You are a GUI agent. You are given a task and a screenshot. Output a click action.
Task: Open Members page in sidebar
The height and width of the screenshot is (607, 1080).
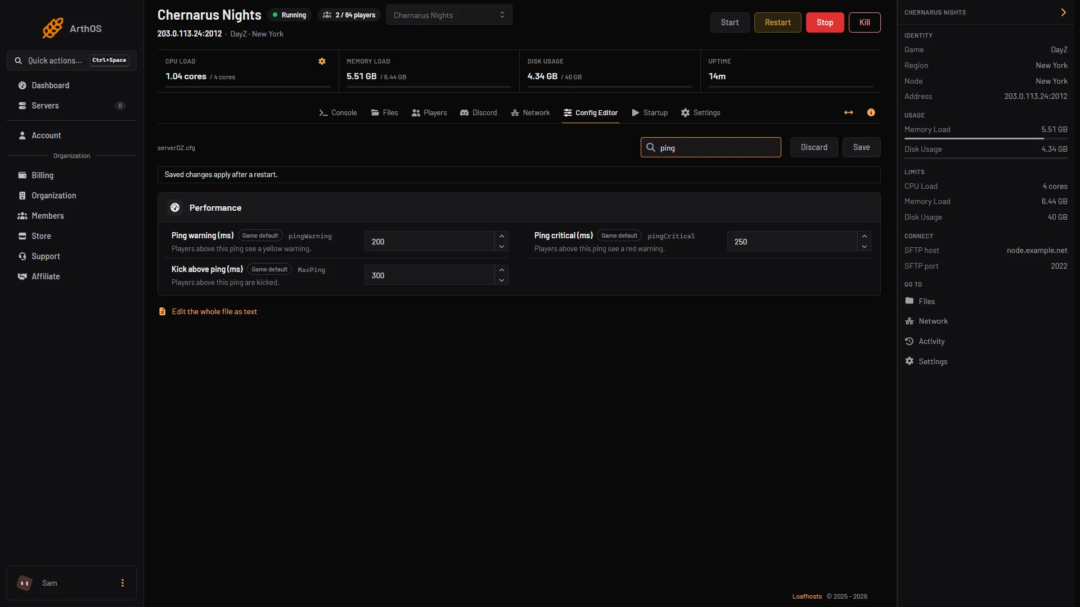(x=71, y=216)
